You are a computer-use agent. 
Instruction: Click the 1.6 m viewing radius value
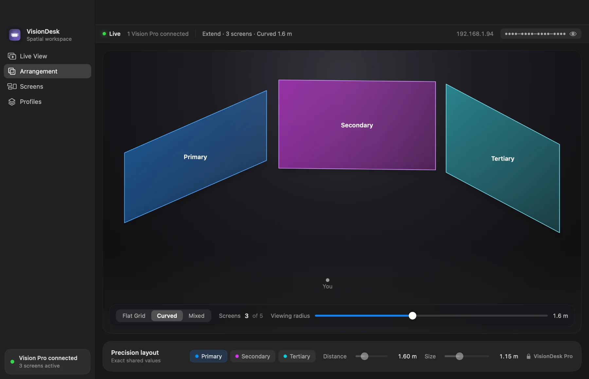click(x=561, y=316)
